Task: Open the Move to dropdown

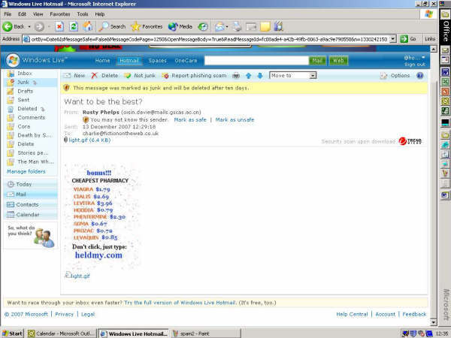Action: click(293, 75)
